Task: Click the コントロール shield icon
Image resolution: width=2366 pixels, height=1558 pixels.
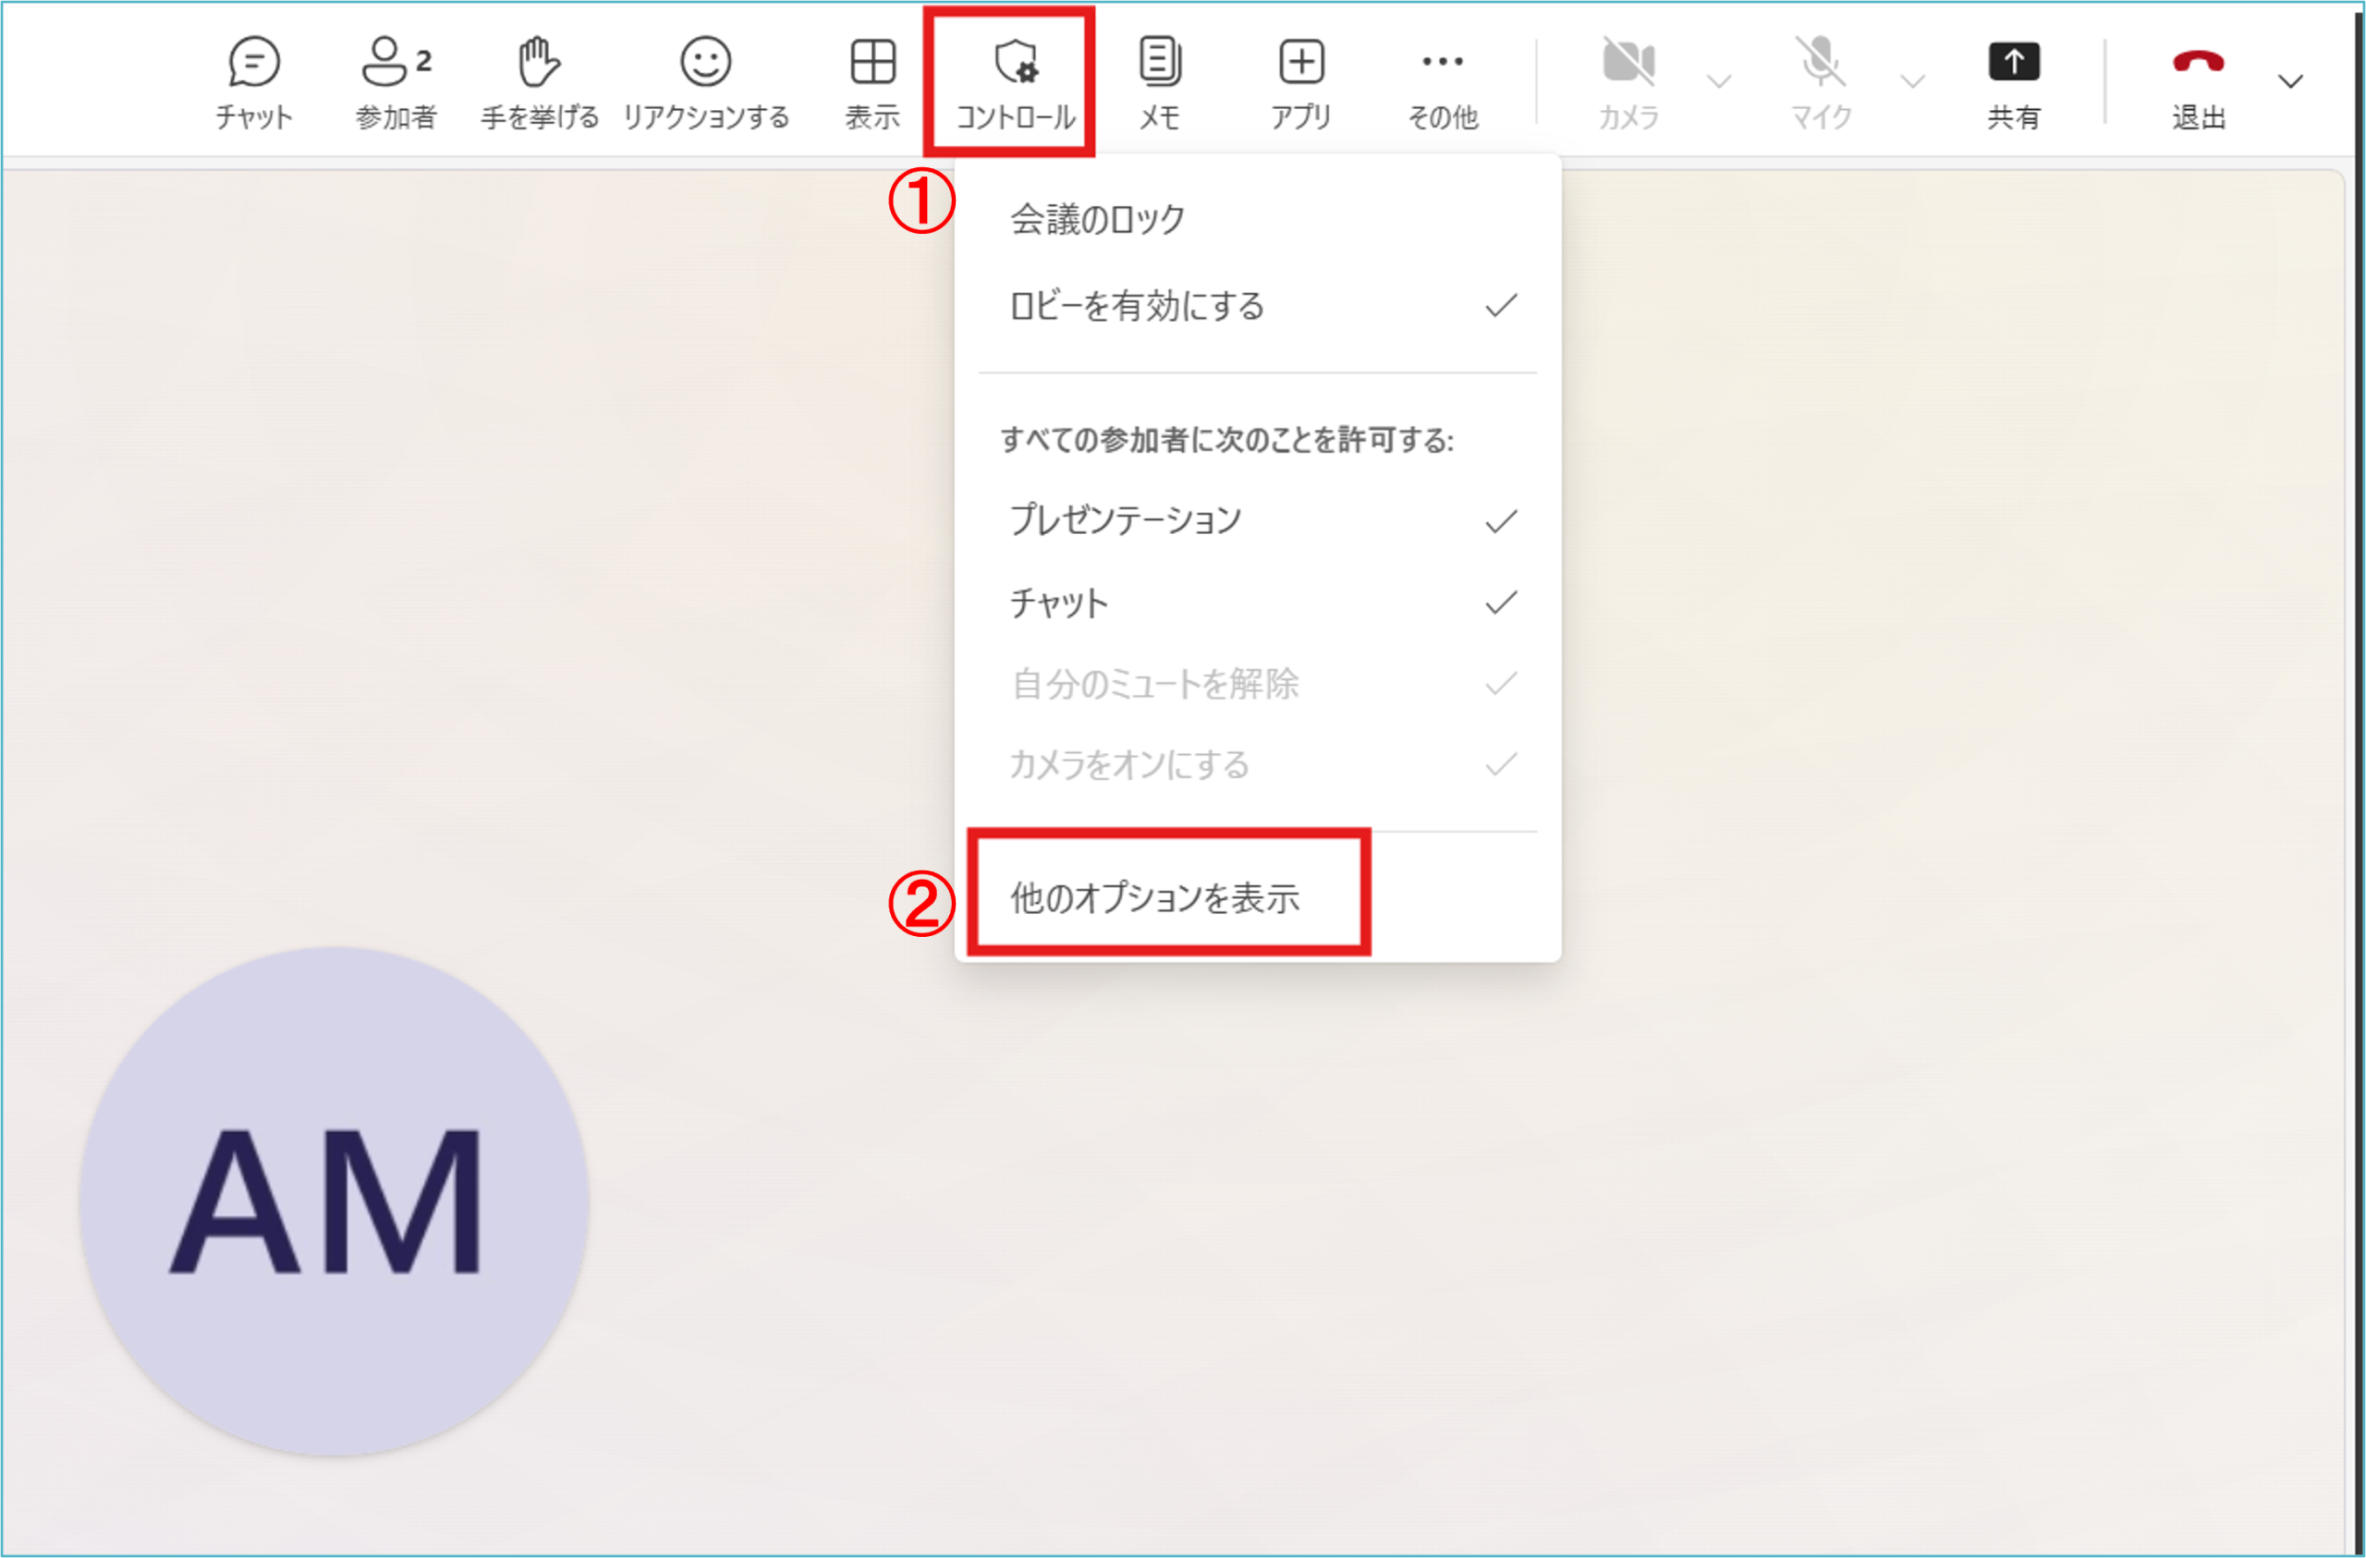Action: point(1016,64)
